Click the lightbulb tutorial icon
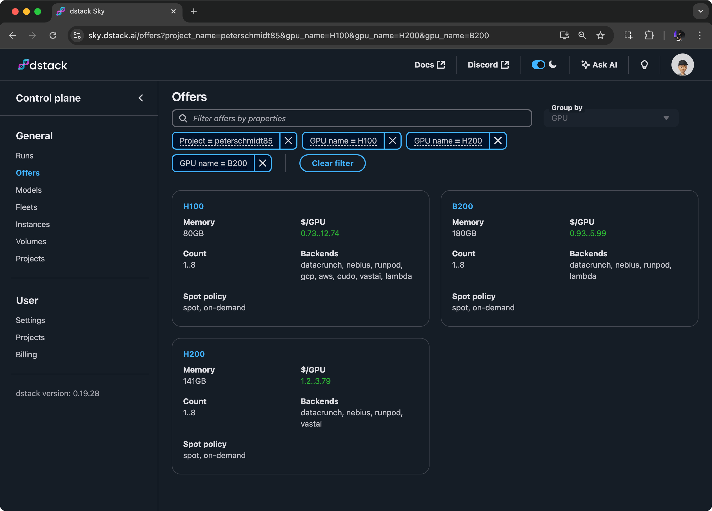This screenshot has width=712, height=511. pos(644,65)
